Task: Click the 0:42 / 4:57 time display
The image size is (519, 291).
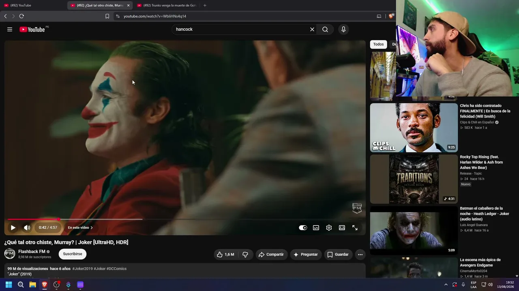Action: (x=48, y=228)
